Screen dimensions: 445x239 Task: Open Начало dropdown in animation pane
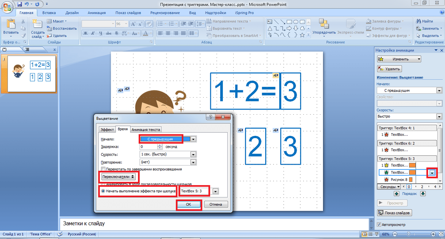[x=439, y=90]
